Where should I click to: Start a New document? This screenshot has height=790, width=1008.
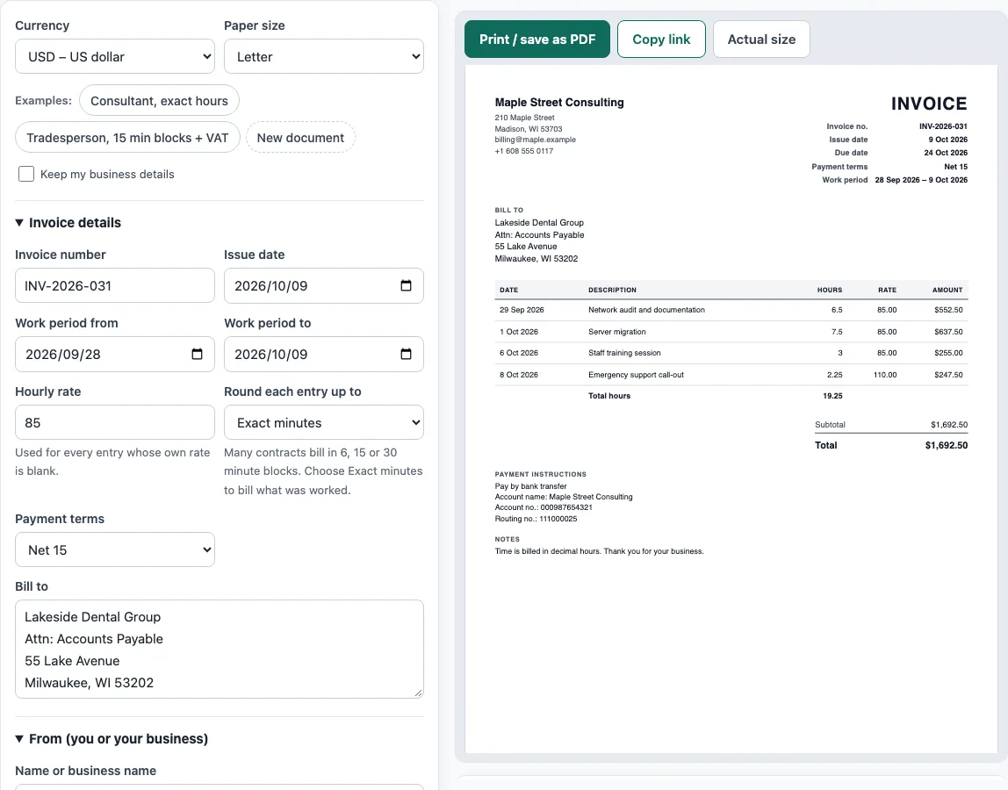(300, 138)
